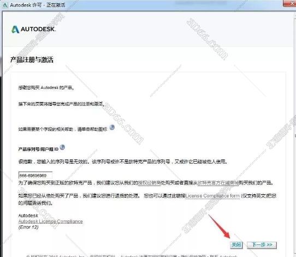Click the 下一步 >> button
296x257 pixels.
[x=262, y=245]
